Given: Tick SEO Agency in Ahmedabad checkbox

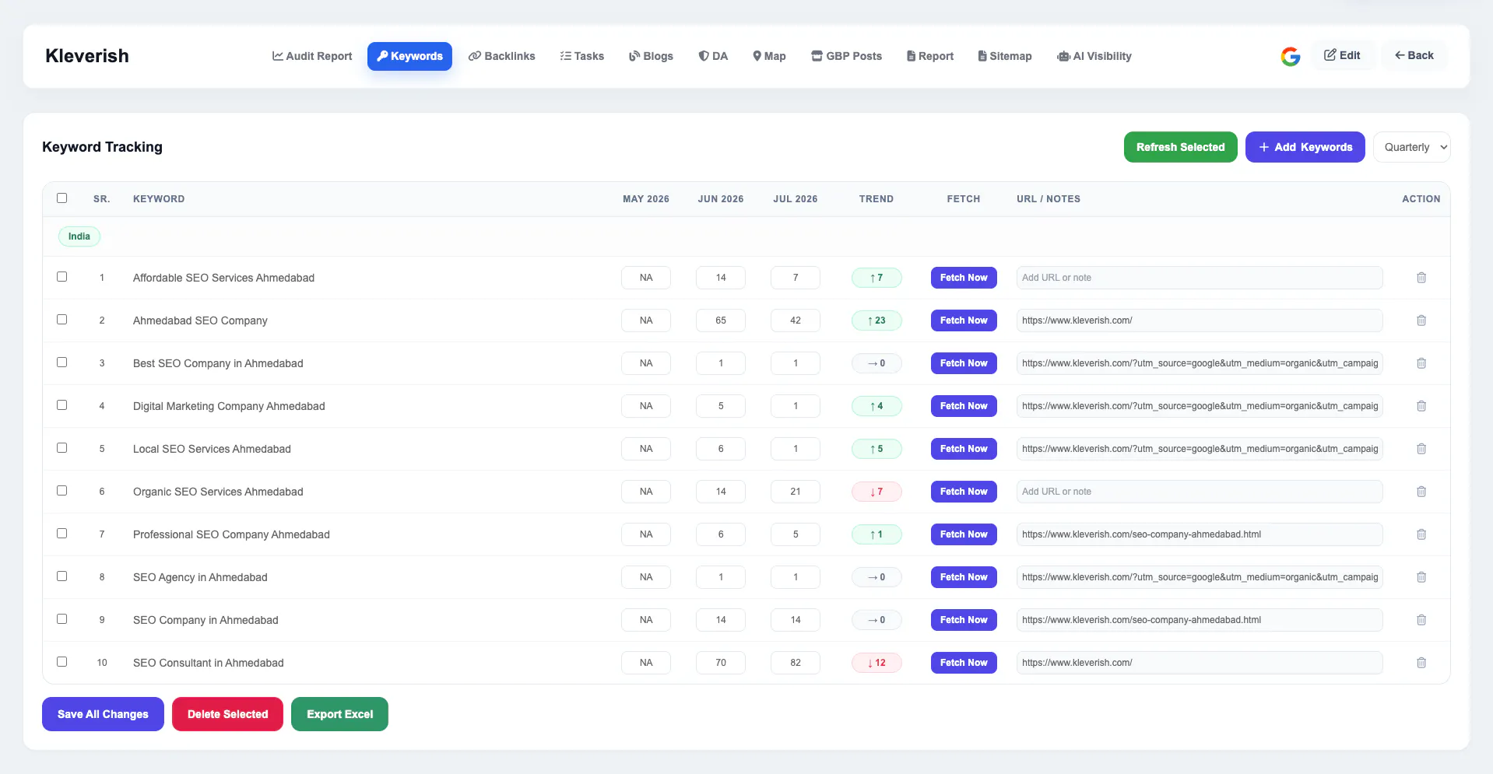Looking at the screenshot, I should point(62,576).
